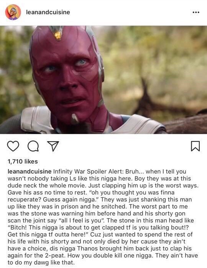Tap the blurred forest background of the photo
Image resolution: width=207 pixels, height=268 pixels.
(x=154, y=60)
